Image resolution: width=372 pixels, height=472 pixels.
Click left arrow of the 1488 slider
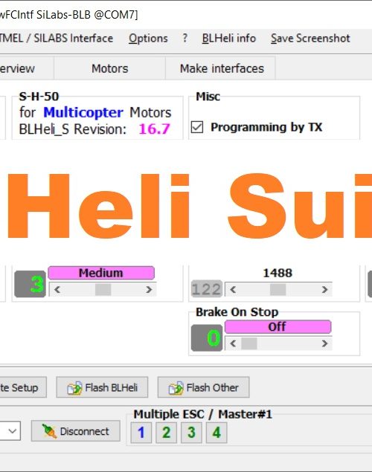(233, 290)
